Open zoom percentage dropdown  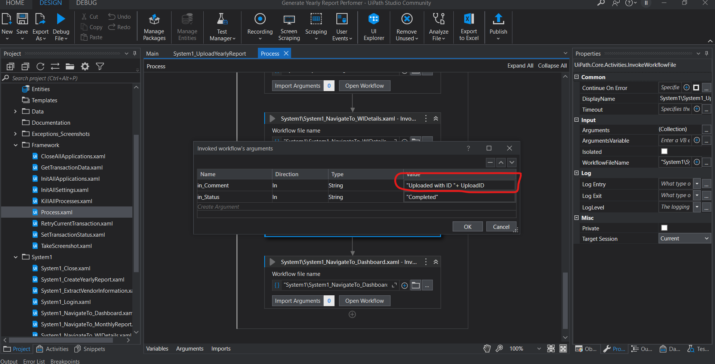pyautogui.click(x=539, y=349)
